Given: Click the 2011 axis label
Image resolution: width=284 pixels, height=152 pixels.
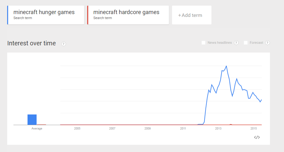Looking at the screenshot, I should point(183,129).
